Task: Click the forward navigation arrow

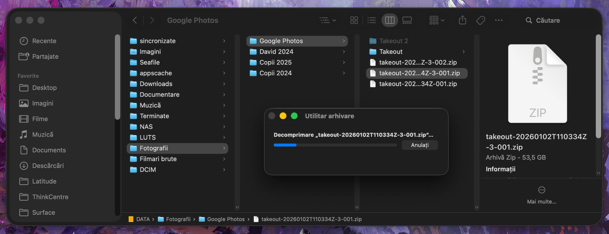Action: pyautogui.click(x=152, y=20)
